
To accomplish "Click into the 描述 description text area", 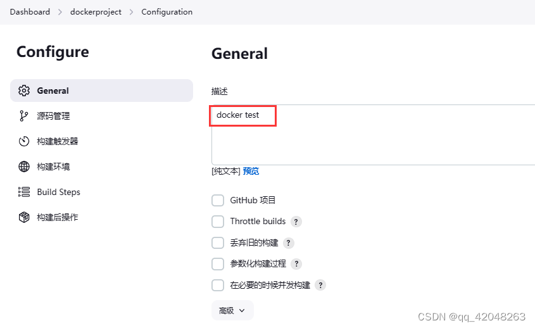I will point(374,135).
